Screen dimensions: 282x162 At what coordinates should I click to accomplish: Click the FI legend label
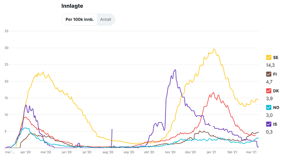[x=275, y=74]
